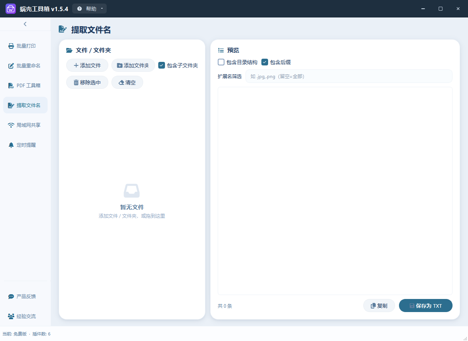The image size is (468, 341).
Task: Collapse the sidebar with the back chevron
Action: pos(25,24)
